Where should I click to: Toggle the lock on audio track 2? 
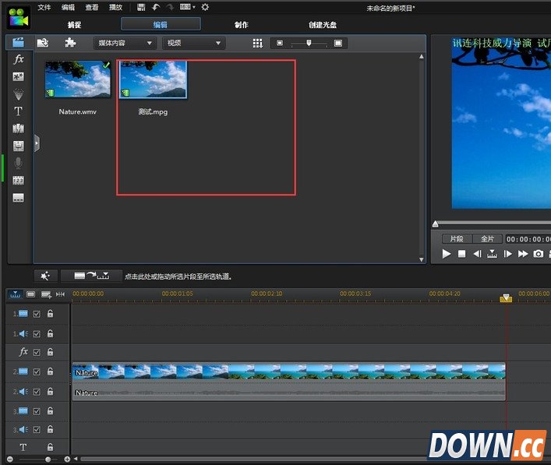(50, 392)
